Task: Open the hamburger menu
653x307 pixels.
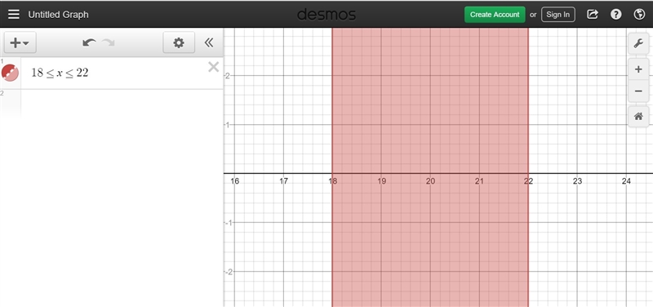Action: [14, 14]
